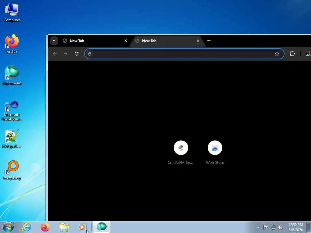Open Windows Media Player from taskbar
This screenshot has height=233, width=311.
pos(82,227)
